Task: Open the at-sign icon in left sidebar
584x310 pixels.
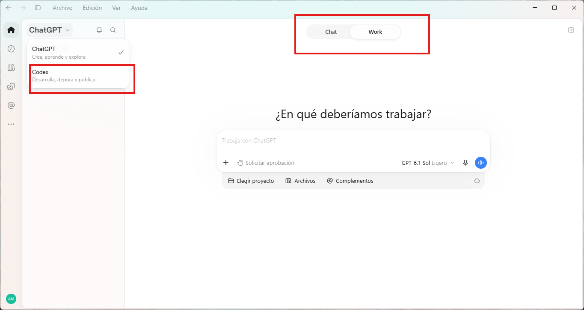Action: 11,105
